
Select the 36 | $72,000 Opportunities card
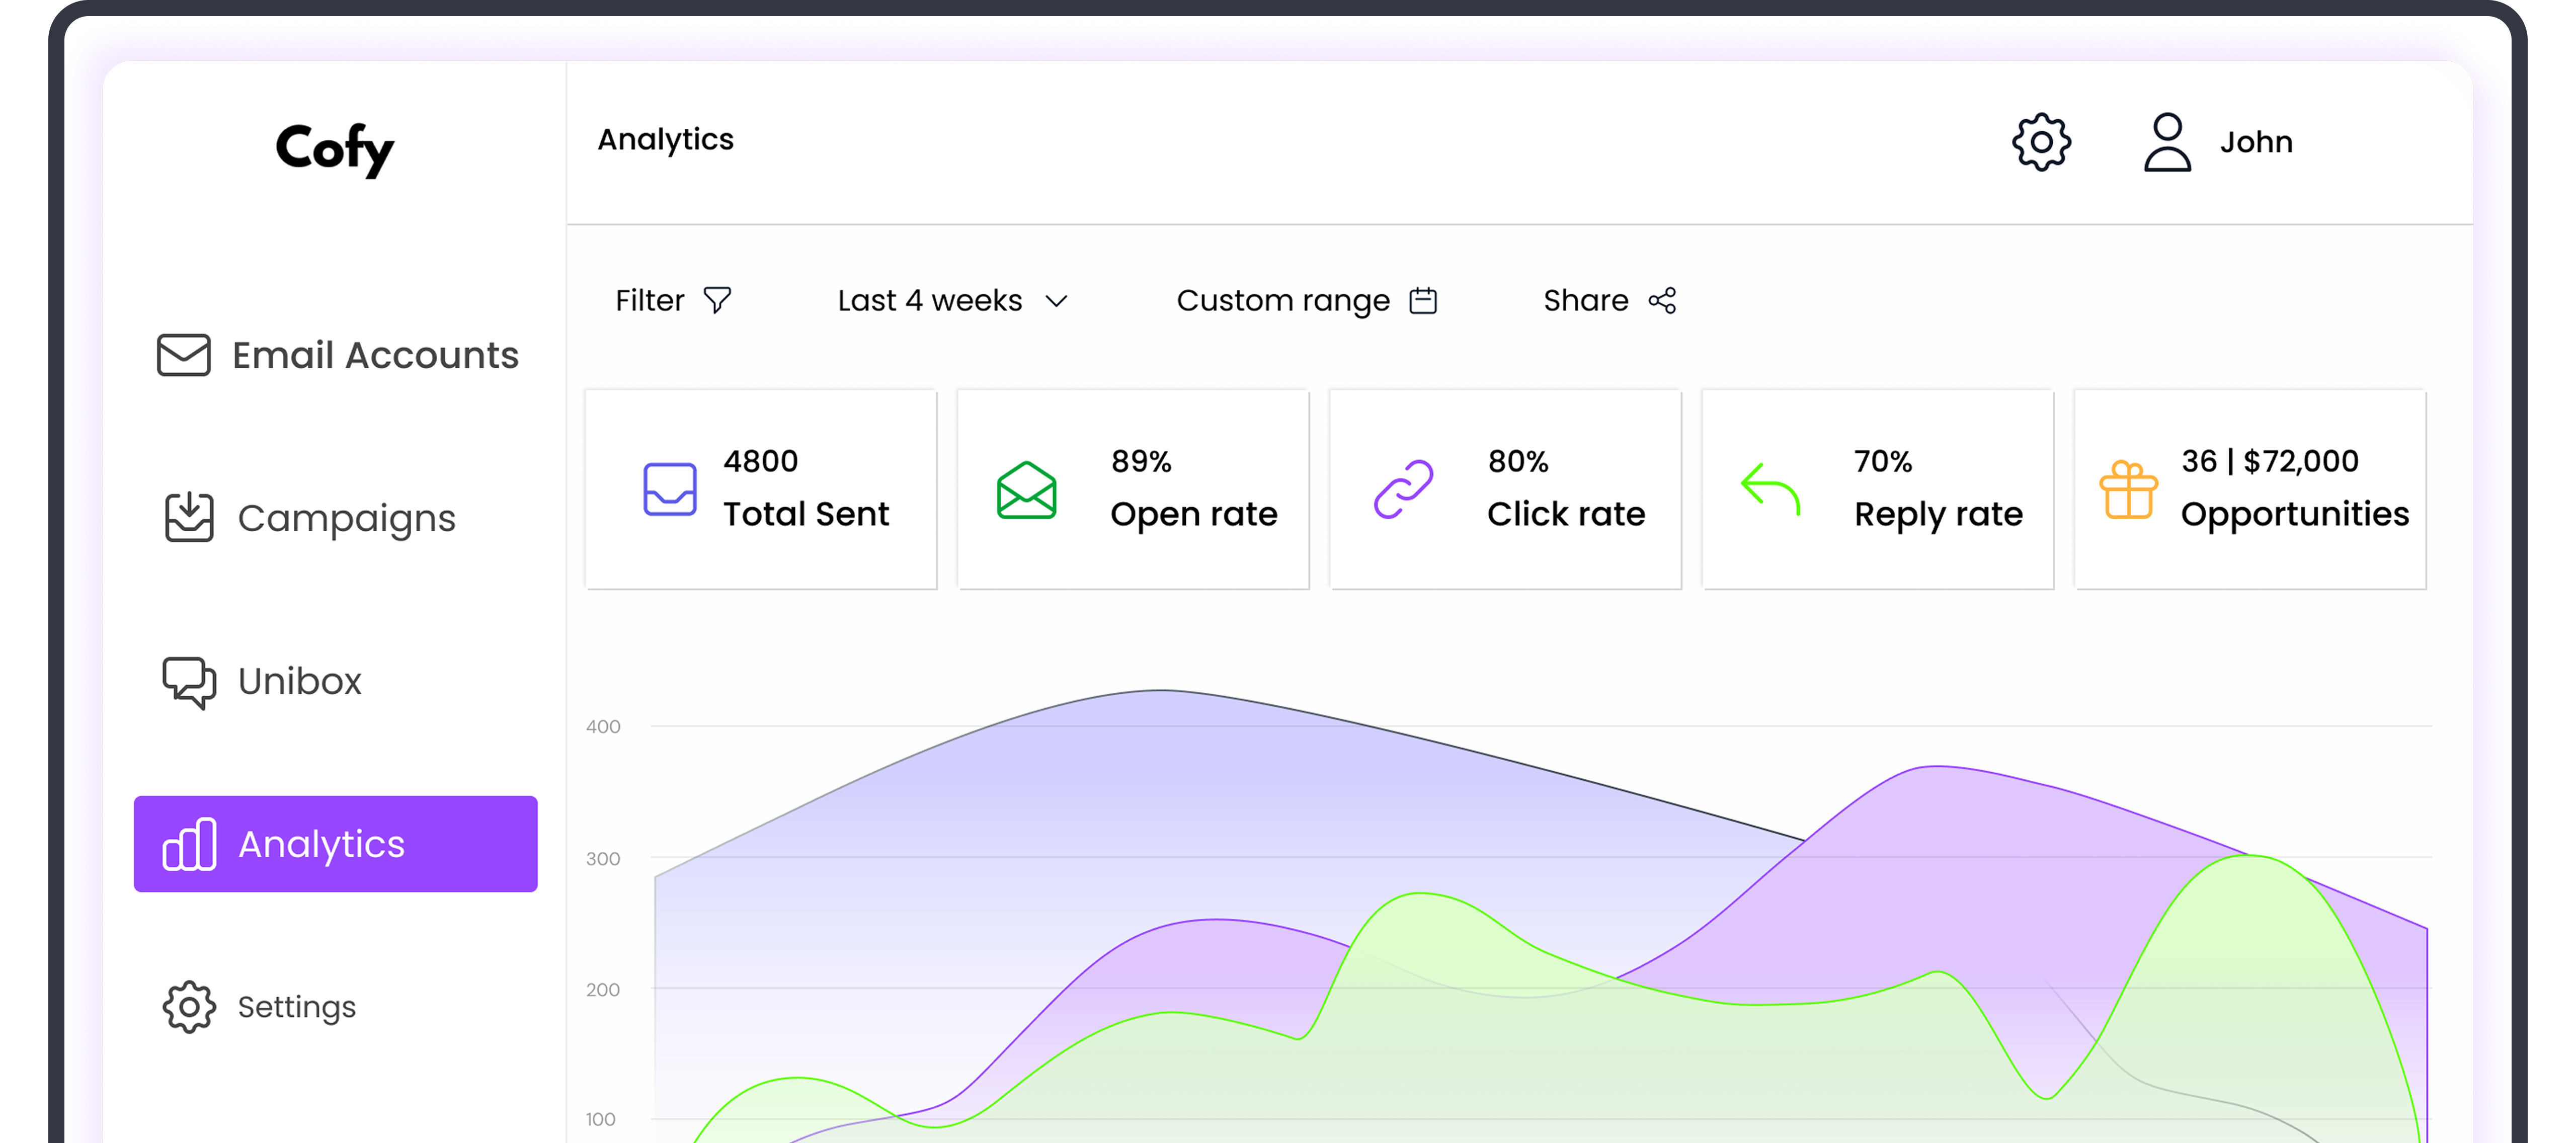click(2250, 489)
